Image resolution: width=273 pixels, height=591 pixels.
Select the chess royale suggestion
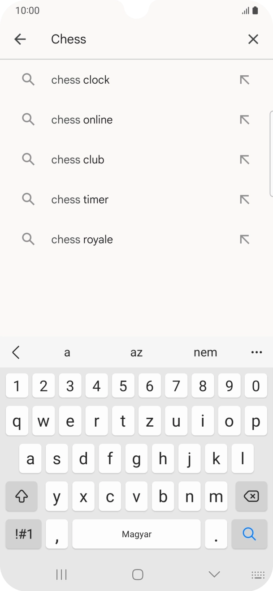click(x=82, y=240)
